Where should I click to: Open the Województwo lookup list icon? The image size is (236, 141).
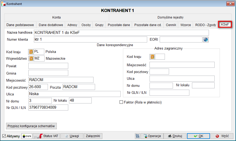(31, 58)
